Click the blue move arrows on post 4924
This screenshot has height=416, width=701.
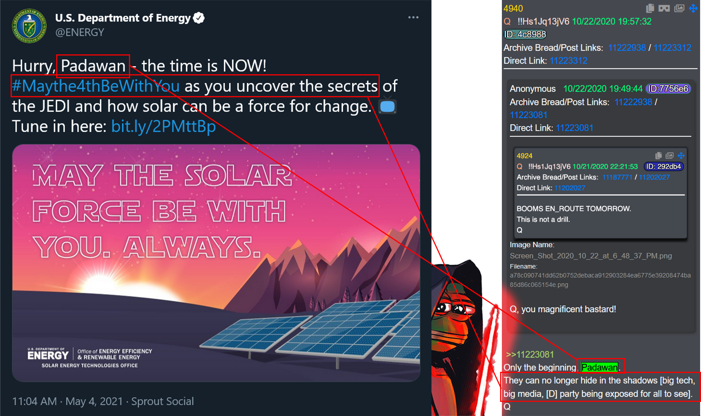[x=681, y=156]
